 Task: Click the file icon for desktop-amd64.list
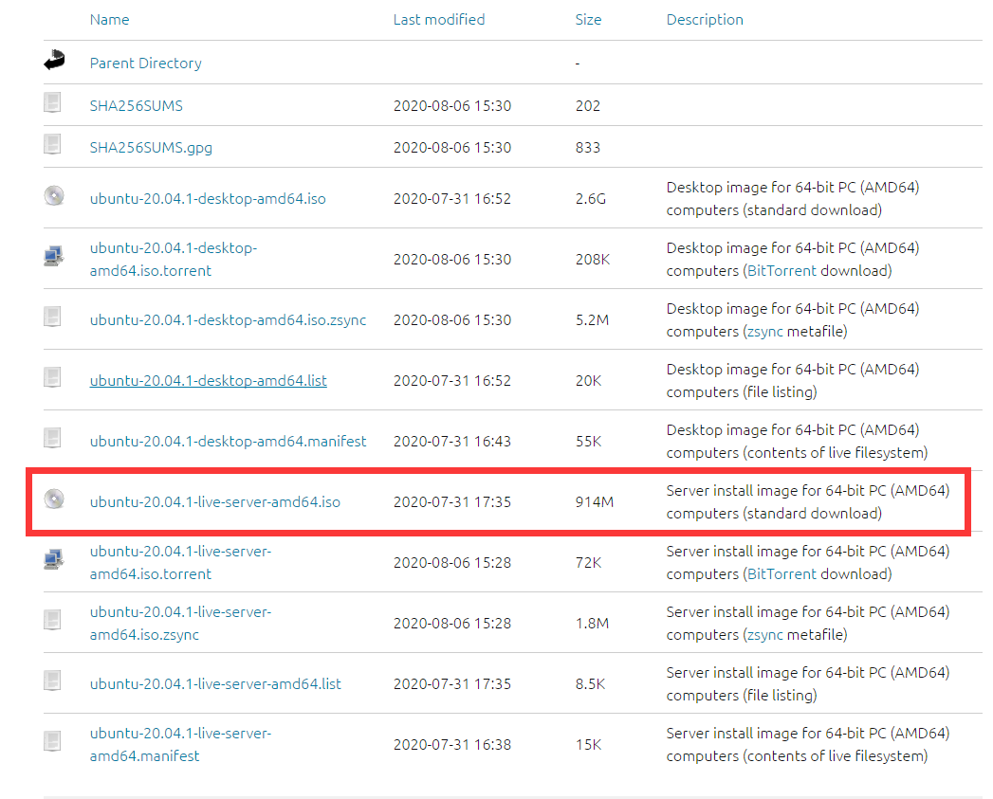(x=52, y=377)
